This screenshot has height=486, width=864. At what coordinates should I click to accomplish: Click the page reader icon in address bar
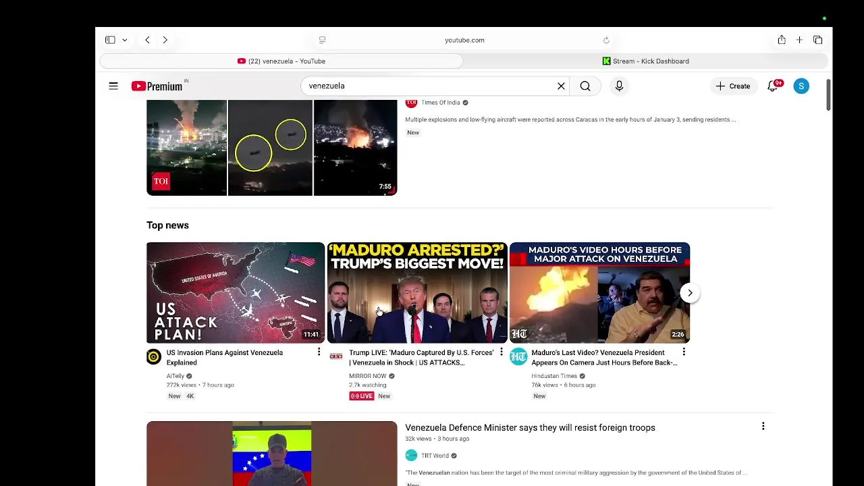[x=322, y=40]
